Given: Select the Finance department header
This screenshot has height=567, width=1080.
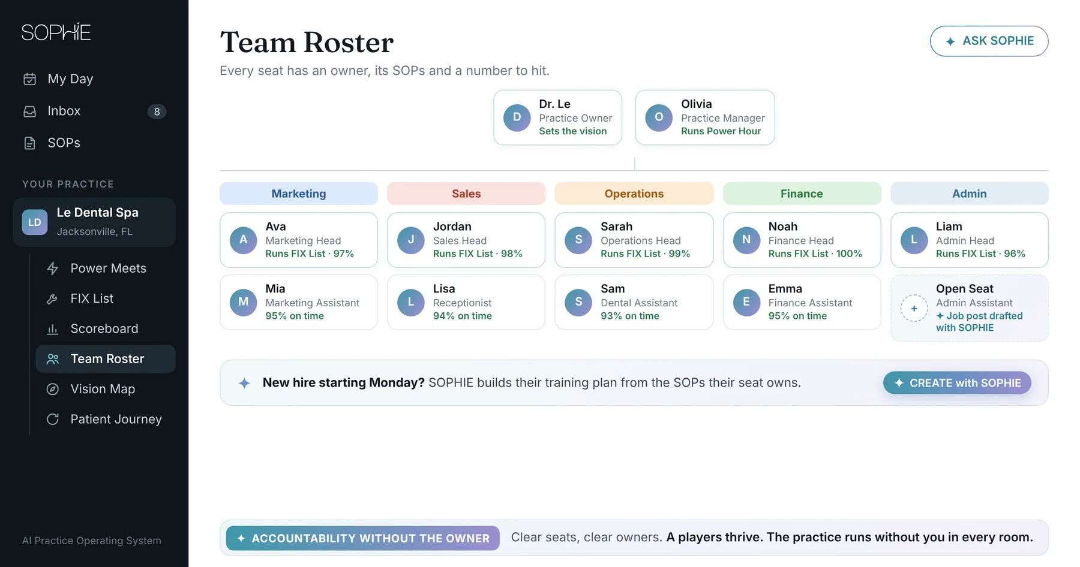Looking at the screenshot, I should (x=802, y=194).
